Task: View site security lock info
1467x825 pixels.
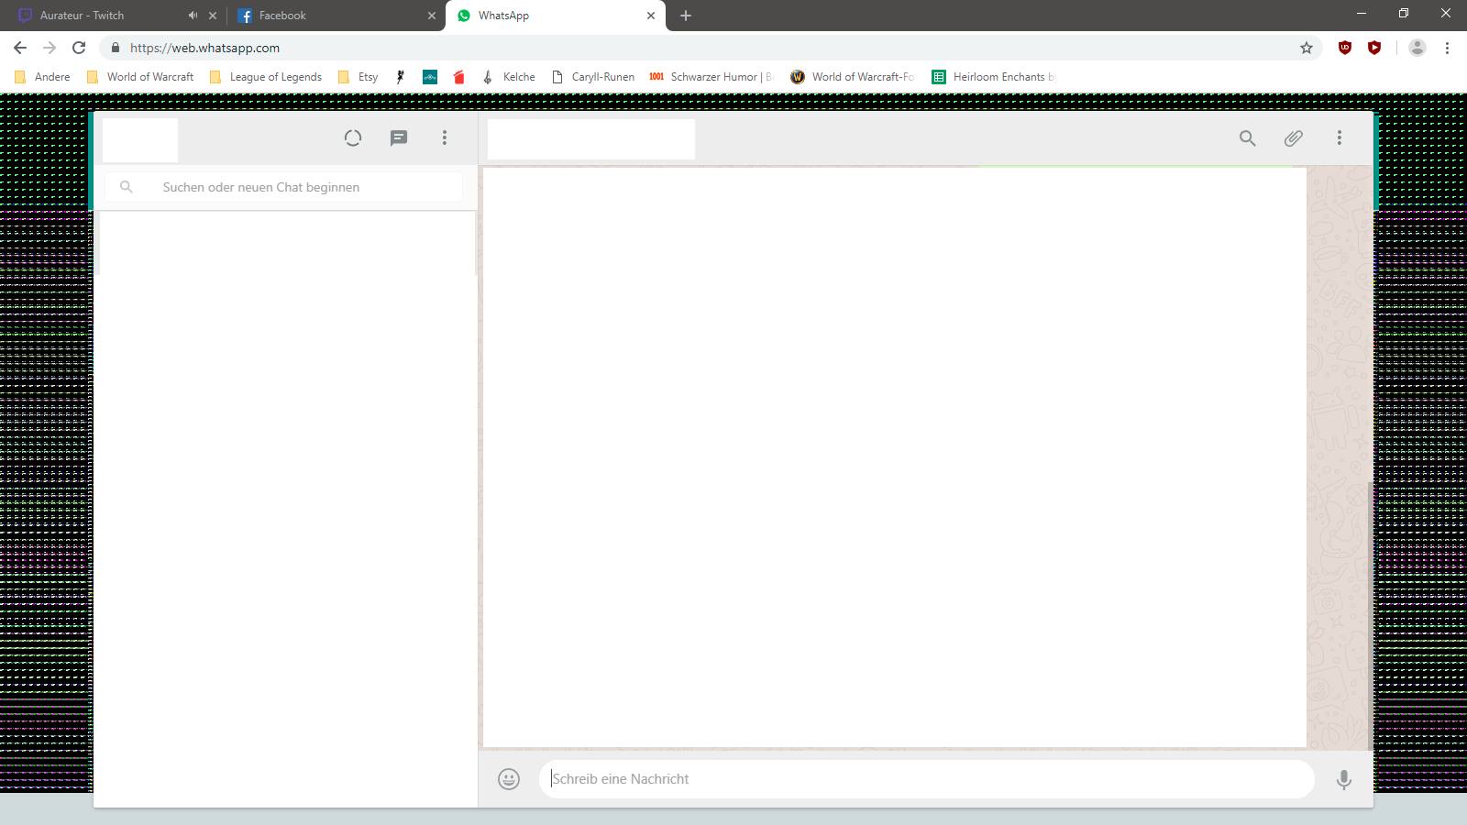Action: tap(115, 48)
